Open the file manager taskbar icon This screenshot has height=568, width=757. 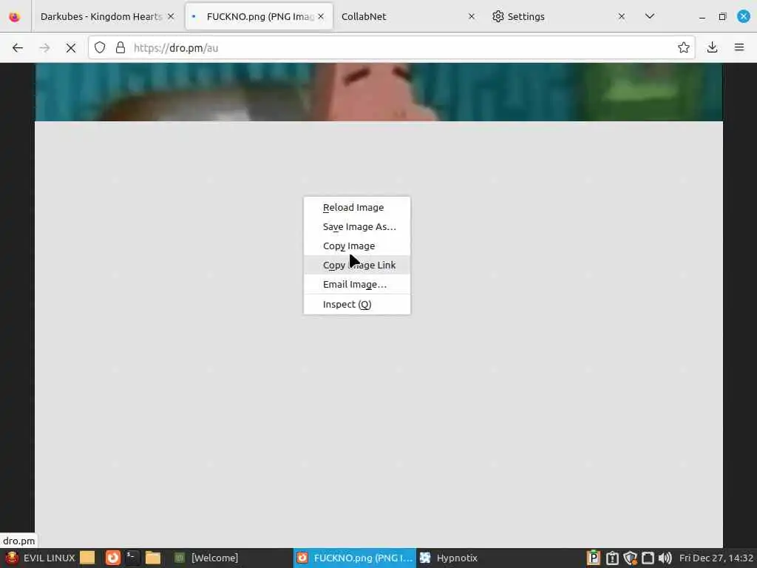tap(153, 558)
